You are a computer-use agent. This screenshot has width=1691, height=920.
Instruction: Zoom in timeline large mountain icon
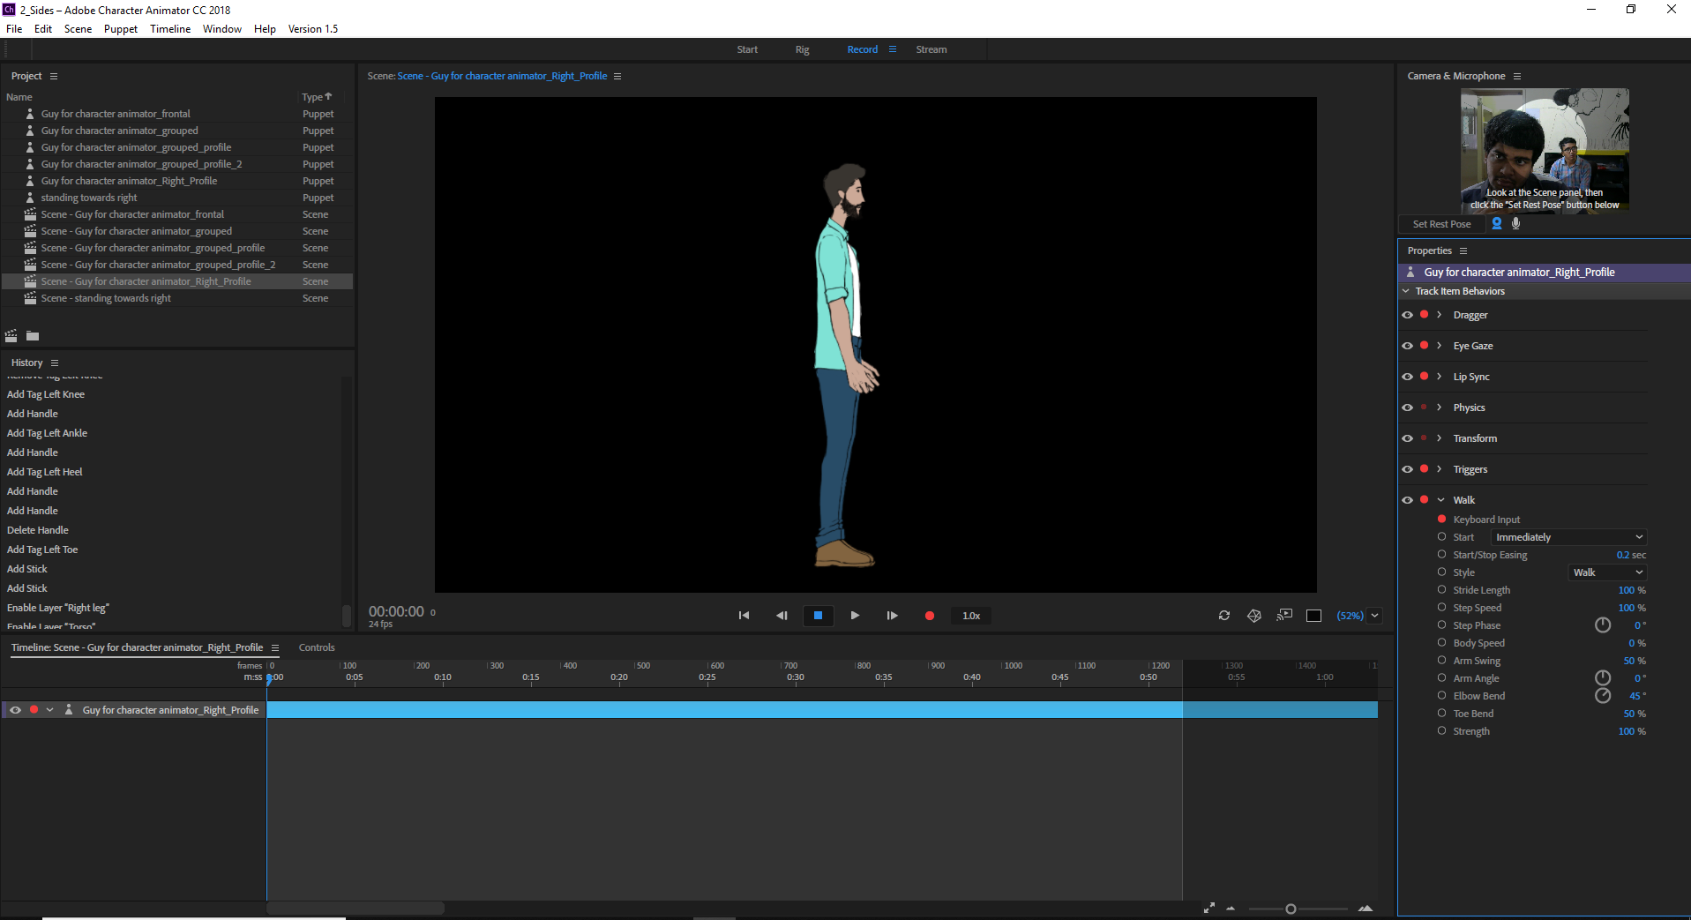tap(1366, 908)
